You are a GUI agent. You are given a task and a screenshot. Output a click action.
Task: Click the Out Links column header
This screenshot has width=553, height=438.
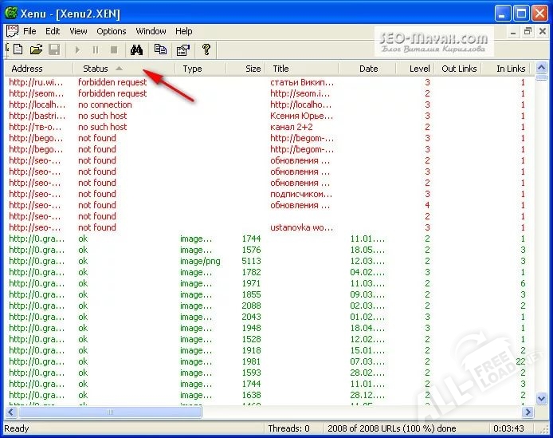[x=459, y=69]
